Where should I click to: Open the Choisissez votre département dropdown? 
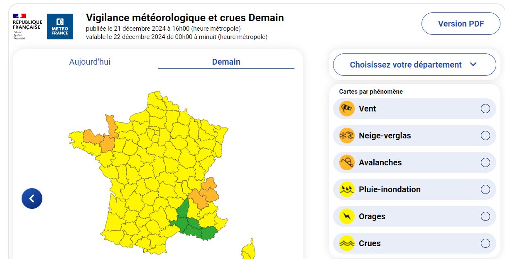[x=414, y=65]
